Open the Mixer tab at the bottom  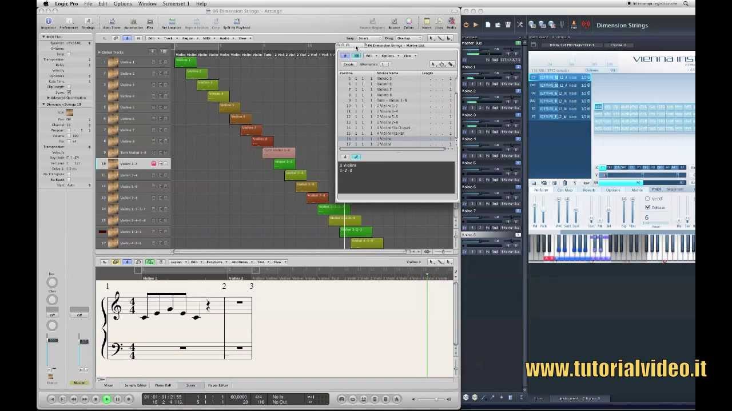(x=109, y=385)
